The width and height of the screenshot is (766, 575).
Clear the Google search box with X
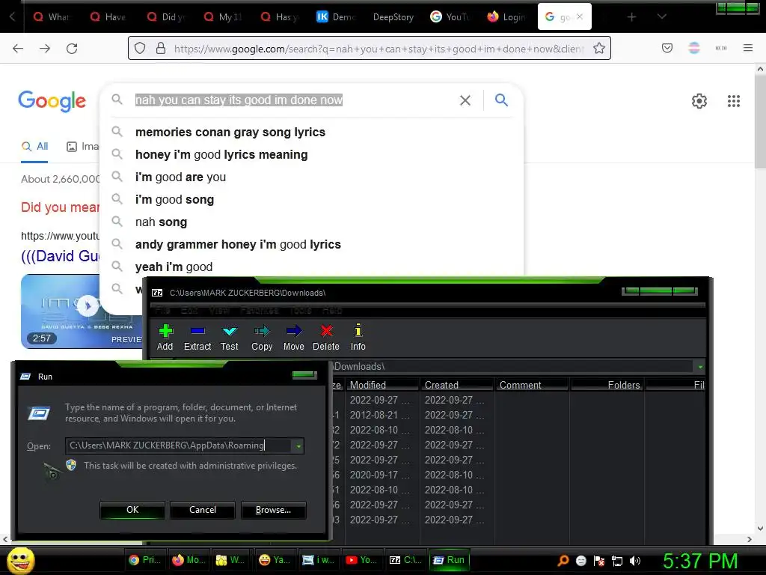click(x=465, y=100)
